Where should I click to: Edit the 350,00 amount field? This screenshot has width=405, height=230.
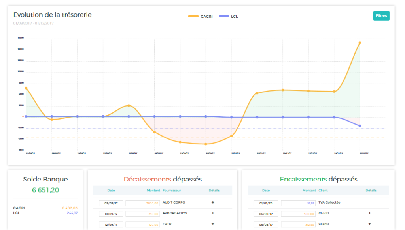pyautogui.click(x=143, y=214)
